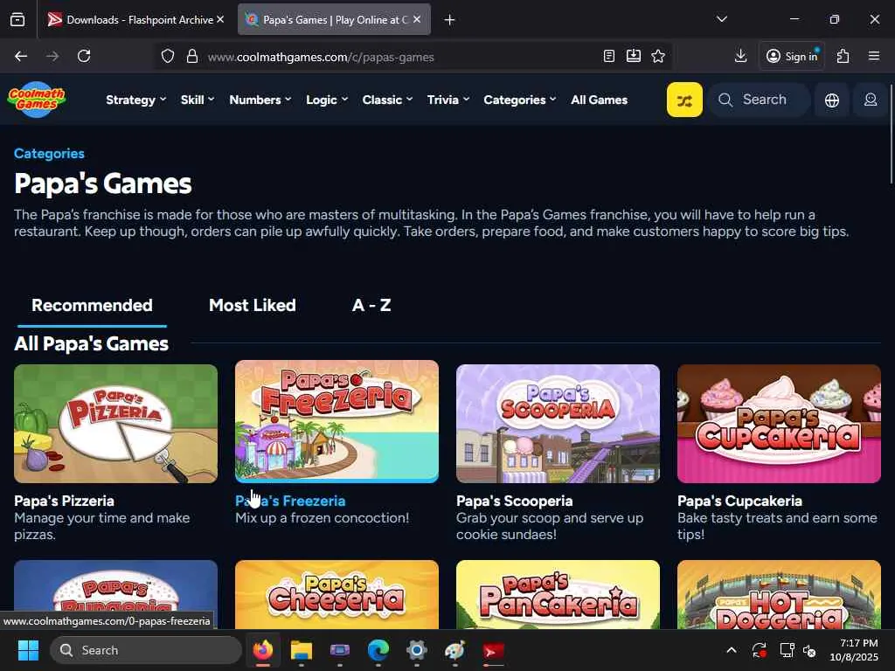Open Firefox from the taskbar

[x=263, y=650]
